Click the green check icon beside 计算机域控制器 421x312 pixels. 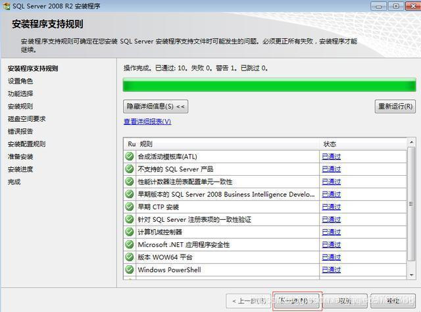pos(130,232)
